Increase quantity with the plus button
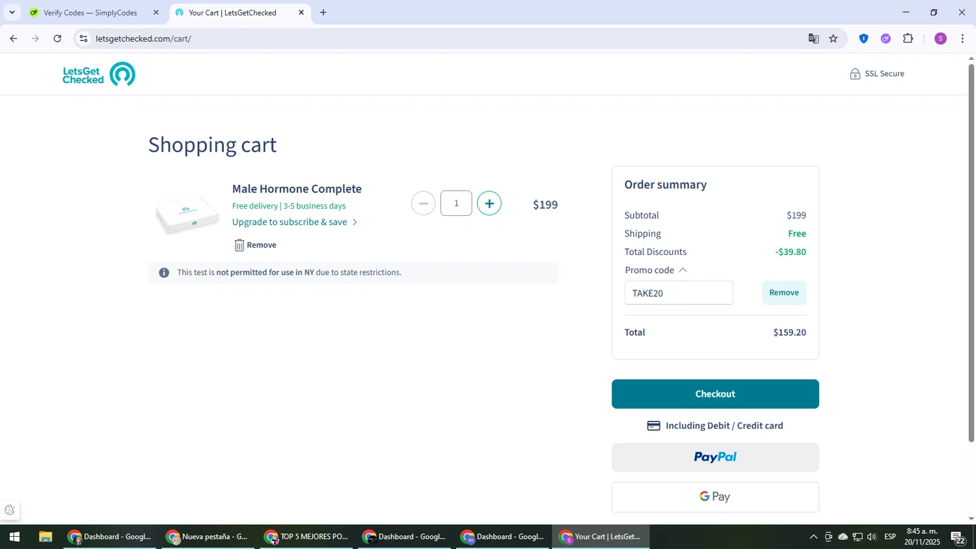Screen dimensions: 976x549 [489, 204]
